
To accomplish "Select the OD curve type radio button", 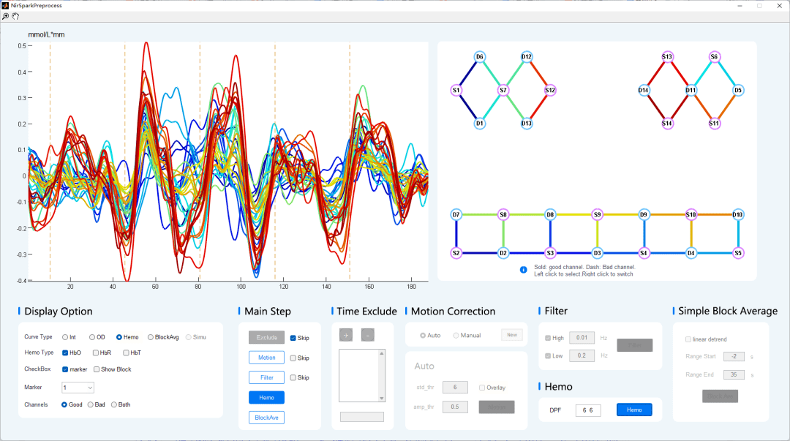I will [92, 337].
